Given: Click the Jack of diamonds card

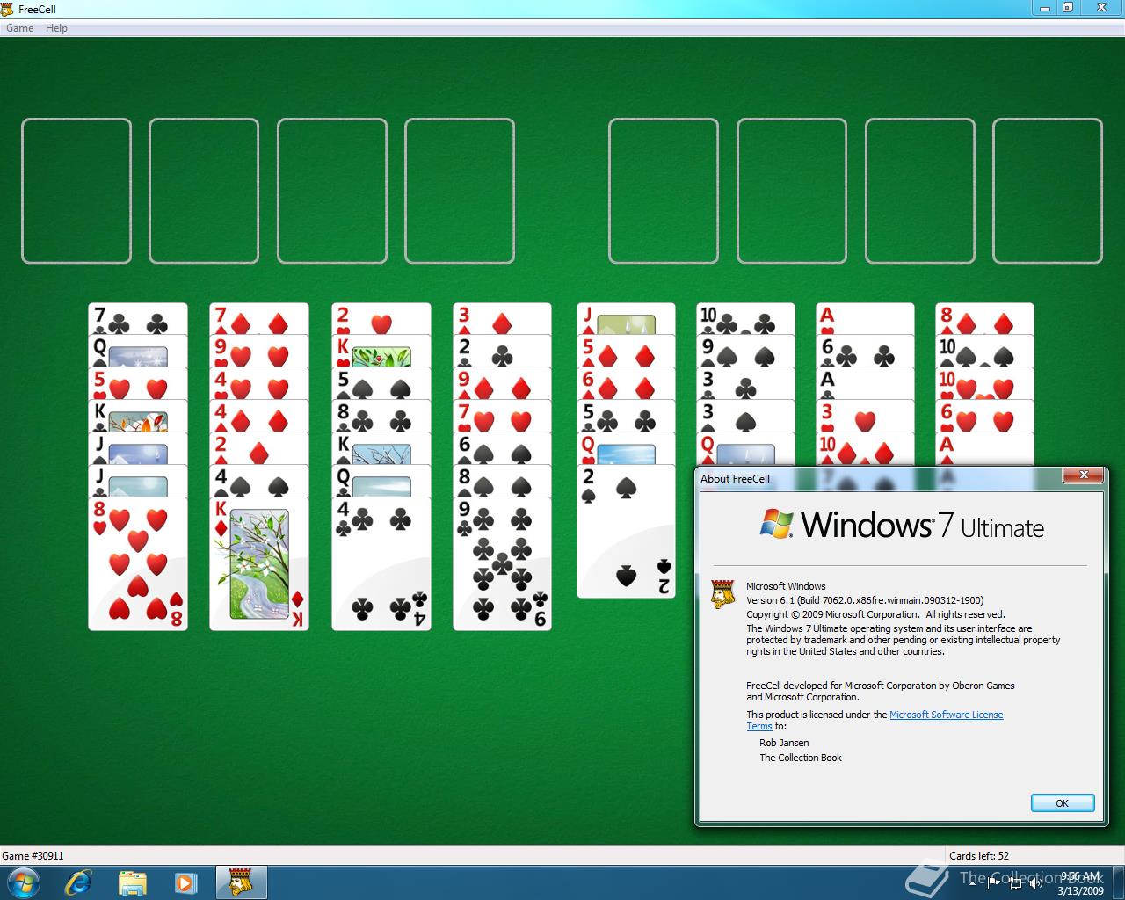Looking at the screenshot, I should coord(626,318).
